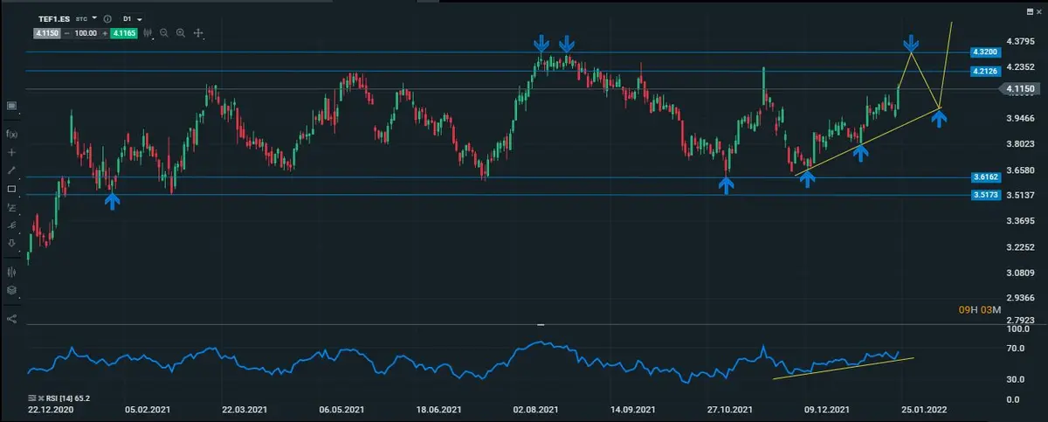The width and height of the screenshot is (1048, 422).
Task: Open the f(x) indicators menu
Action: click(x=11, y=134)
